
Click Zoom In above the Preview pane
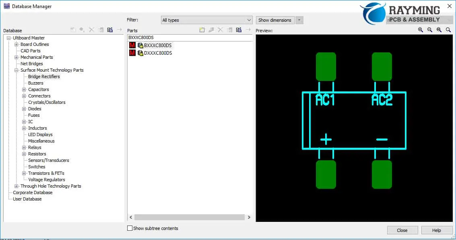pyautogui.click(x=420, y=30)
